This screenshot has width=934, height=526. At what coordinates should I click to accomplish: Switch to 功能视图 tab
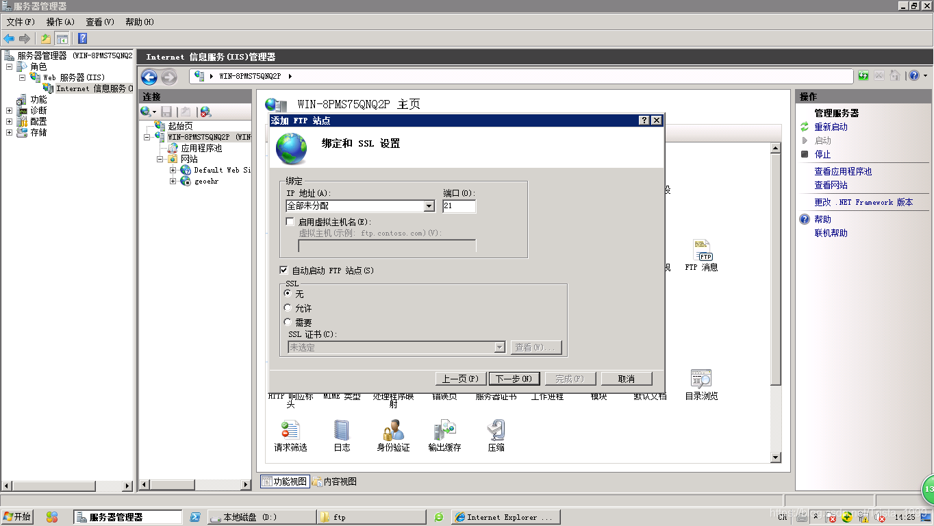[285, 481]
